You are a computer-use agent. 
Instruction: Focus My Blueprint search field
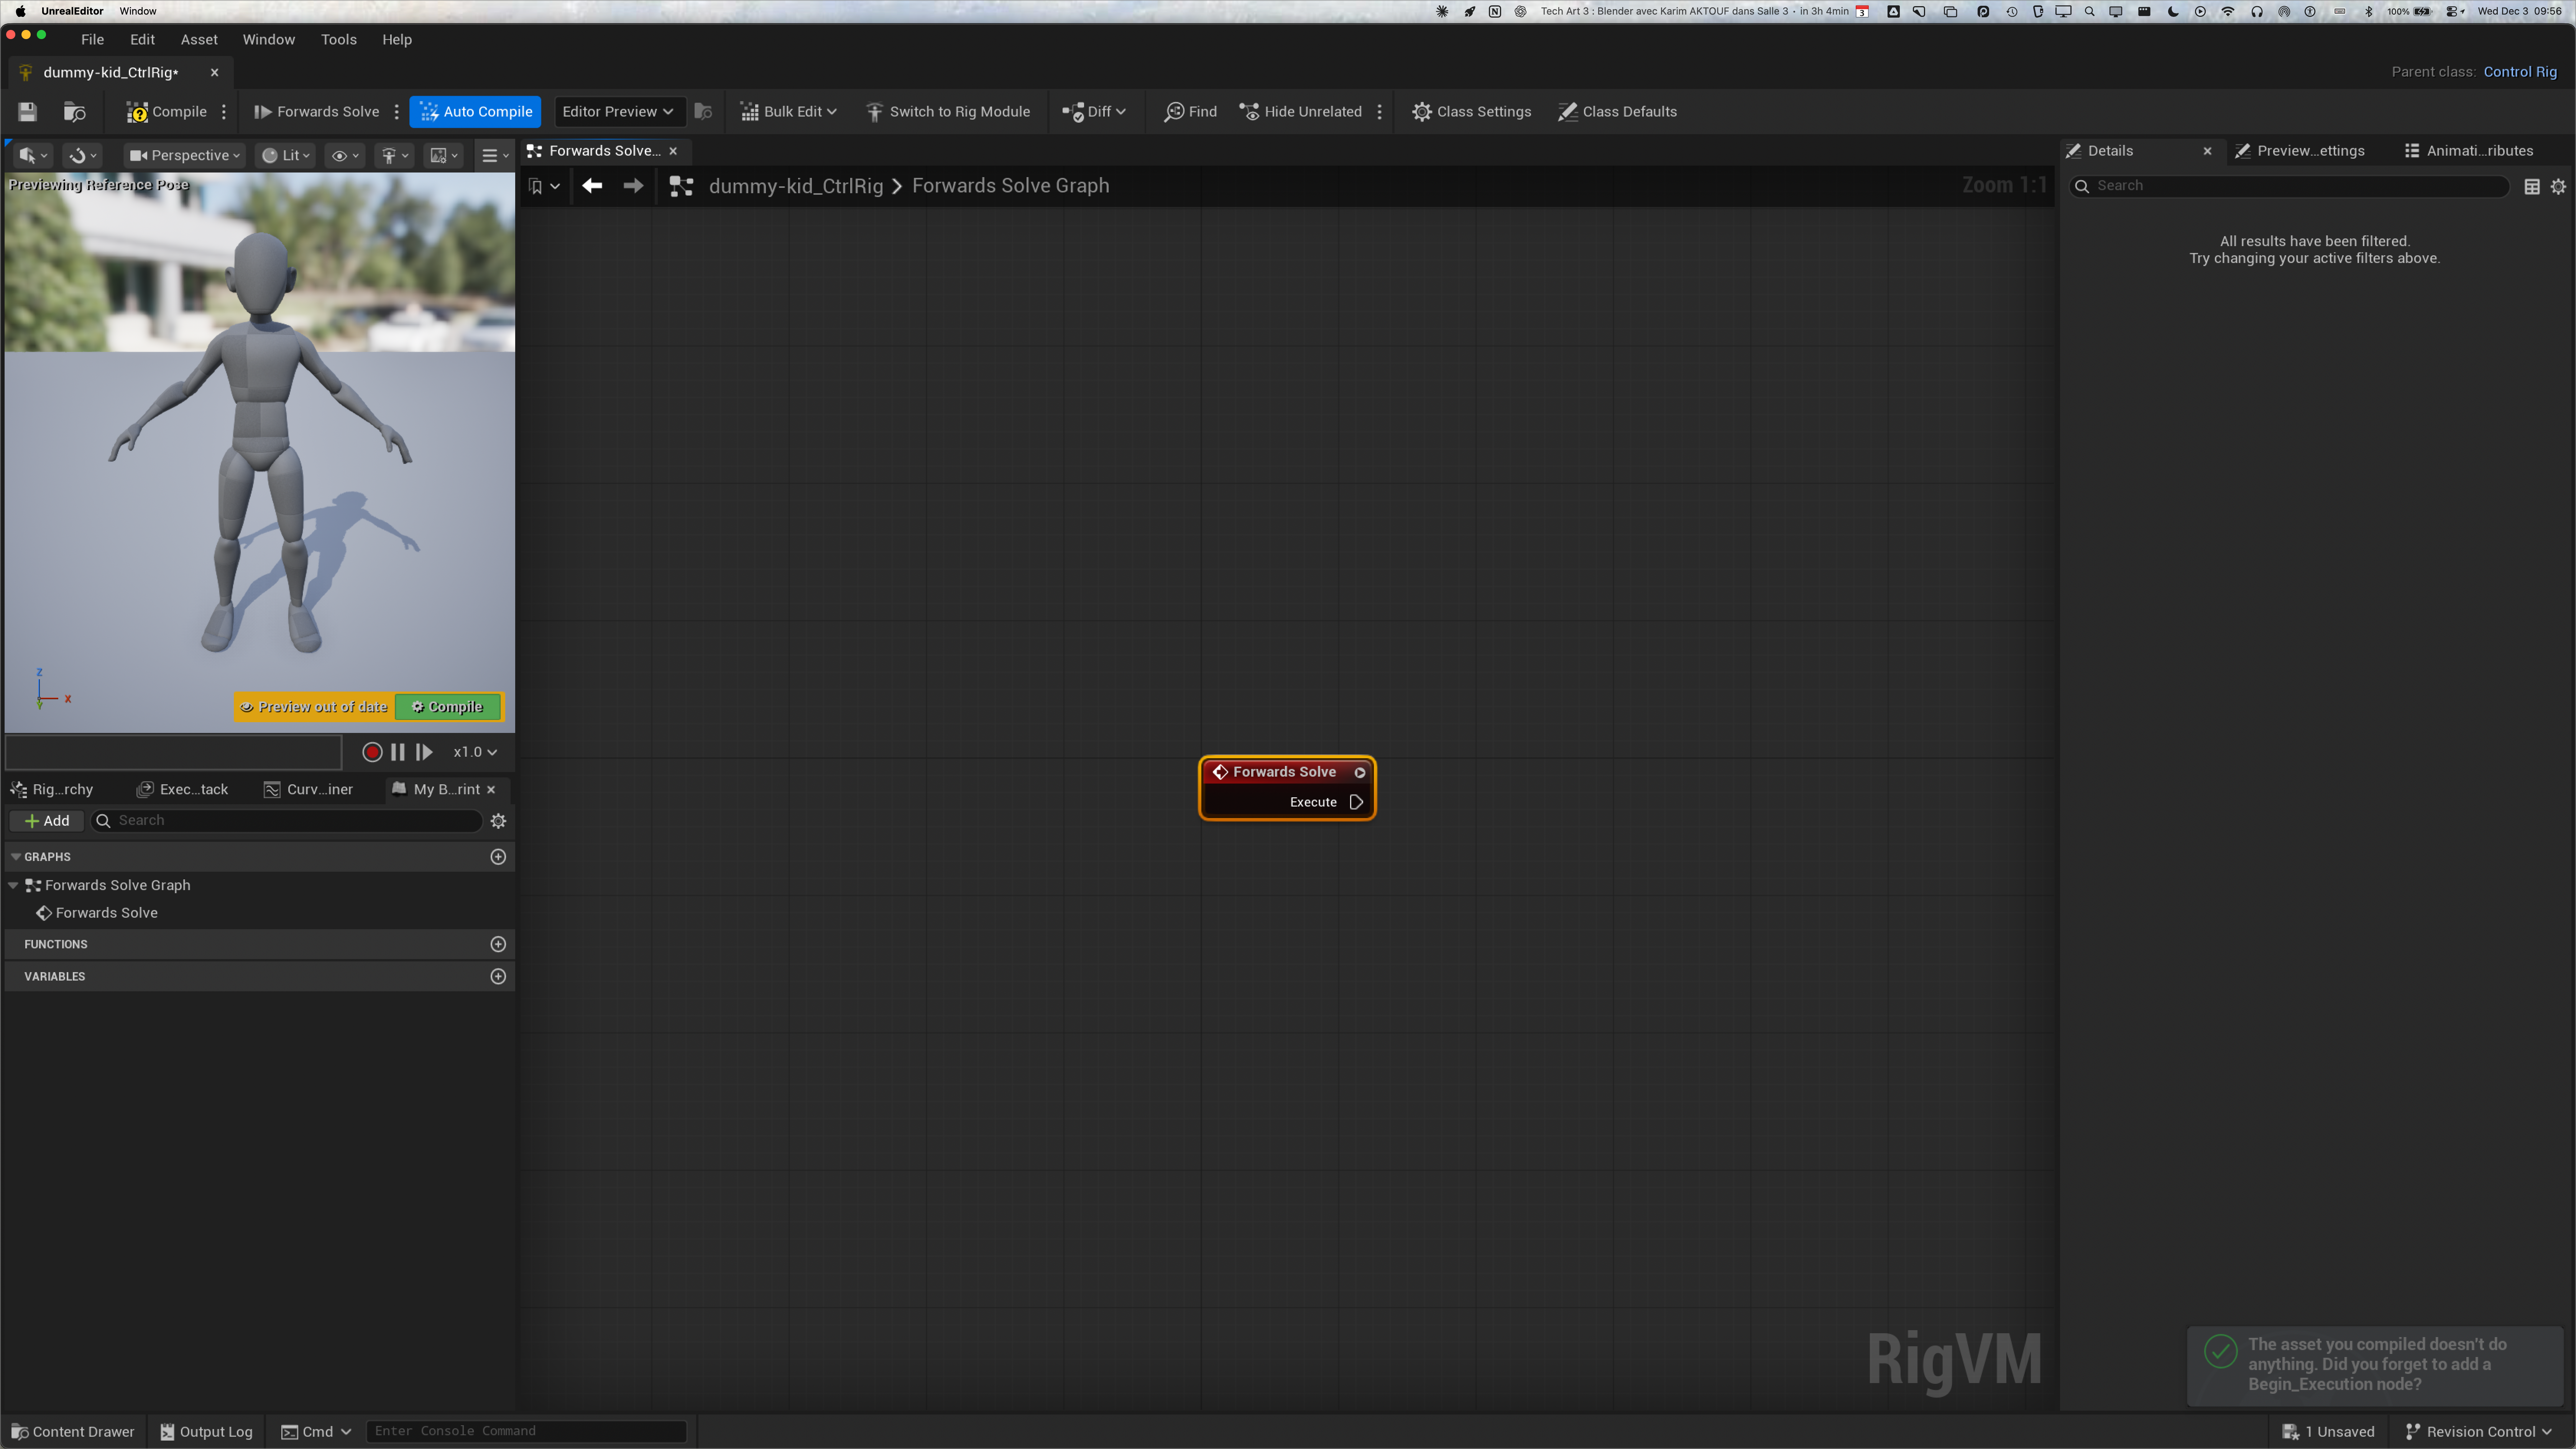[x=287, y=821]
